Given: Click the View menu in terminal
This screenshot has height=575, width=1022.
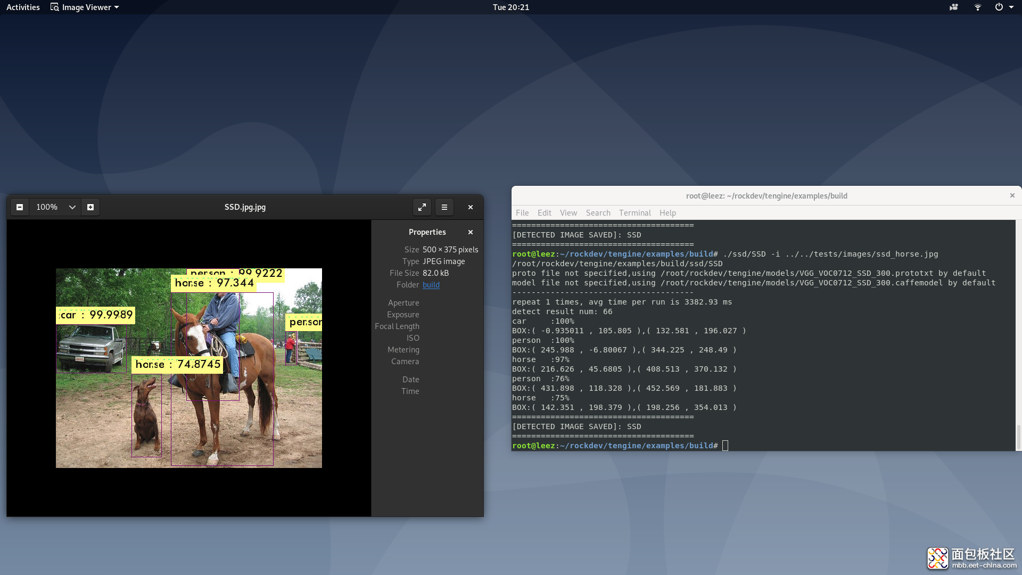Looking at the screenshot, I should [x=567, y=213].
